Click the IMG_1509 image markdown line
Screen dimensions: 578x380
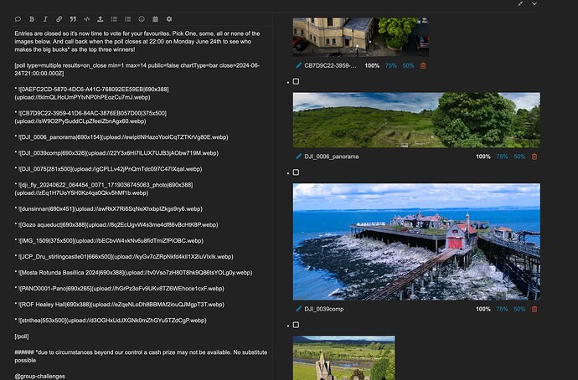109,241
